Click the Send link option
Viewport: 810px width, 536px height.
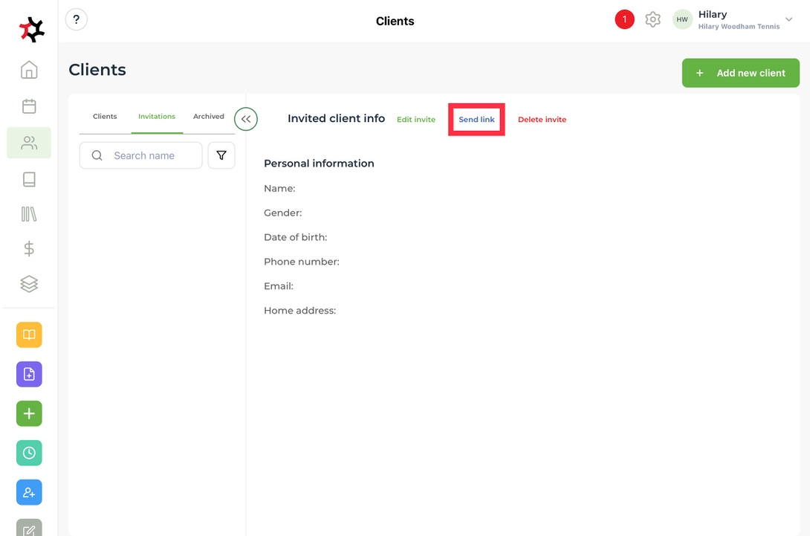pos(476,120)
